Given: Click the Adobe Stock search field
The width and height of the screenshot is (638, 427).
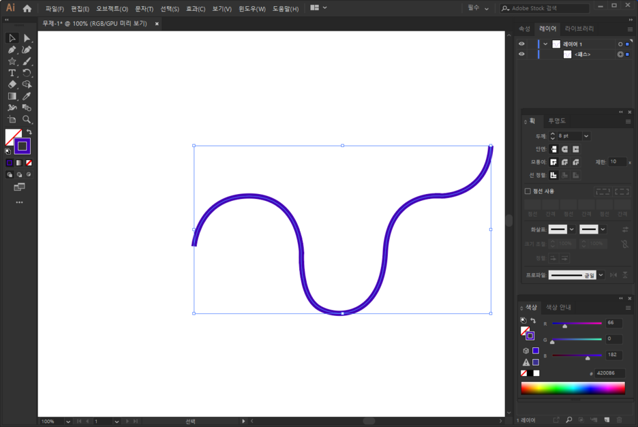Looking at the screenshot, I should (x=545, y=8).
